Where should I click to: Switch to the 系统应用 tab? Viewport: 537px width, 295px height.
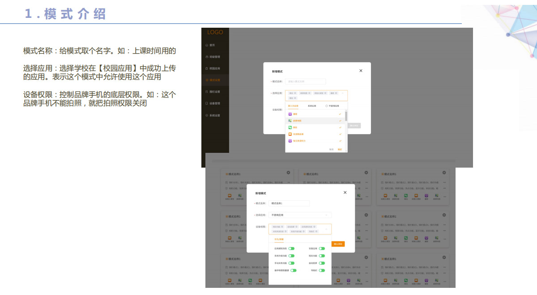(x=311, y=106)
